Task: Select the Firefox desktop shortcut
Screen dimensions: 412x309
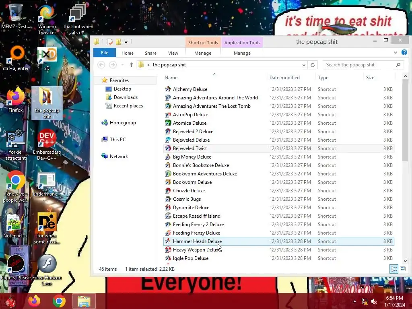Action: pyautogui.click(x=16, y=100)
